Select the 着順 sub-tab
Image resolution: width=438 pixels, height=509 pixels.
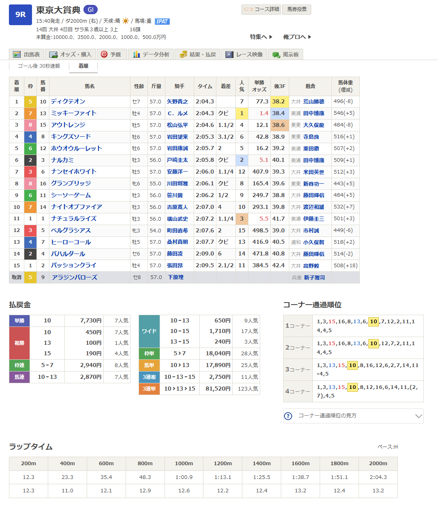point(83,66)
